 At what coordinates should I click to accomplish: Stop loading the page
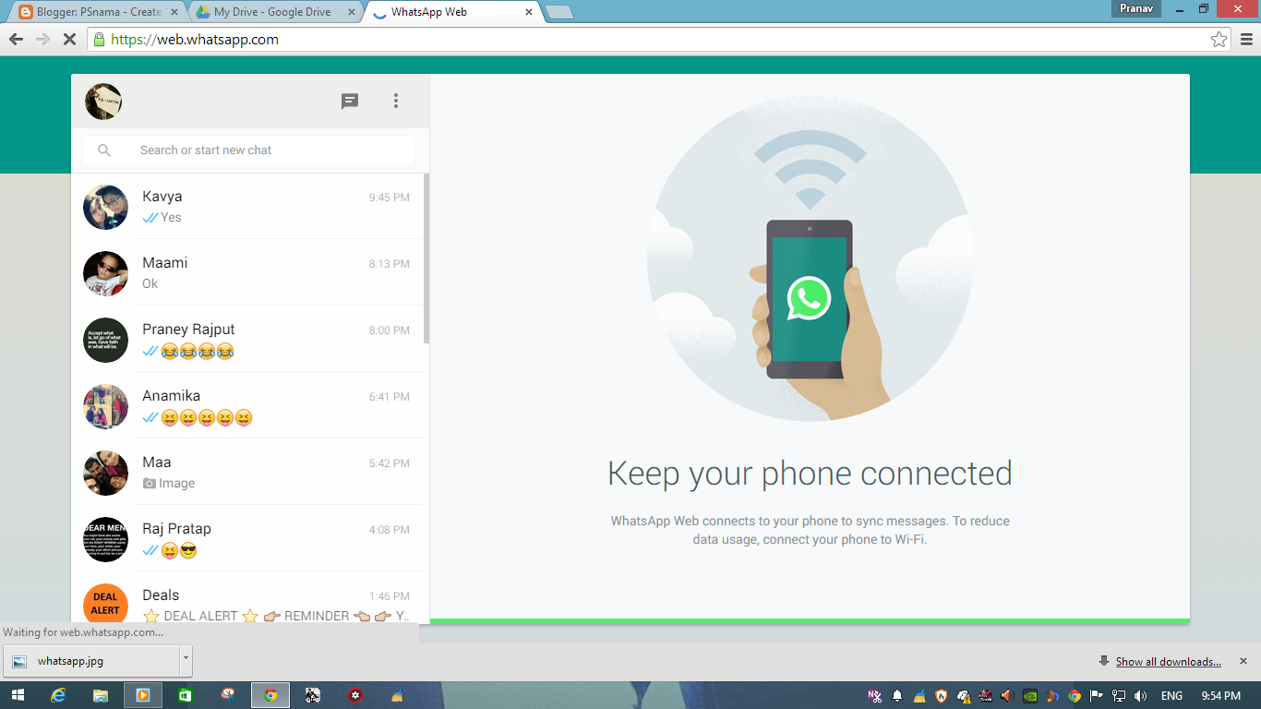point(69,40)
